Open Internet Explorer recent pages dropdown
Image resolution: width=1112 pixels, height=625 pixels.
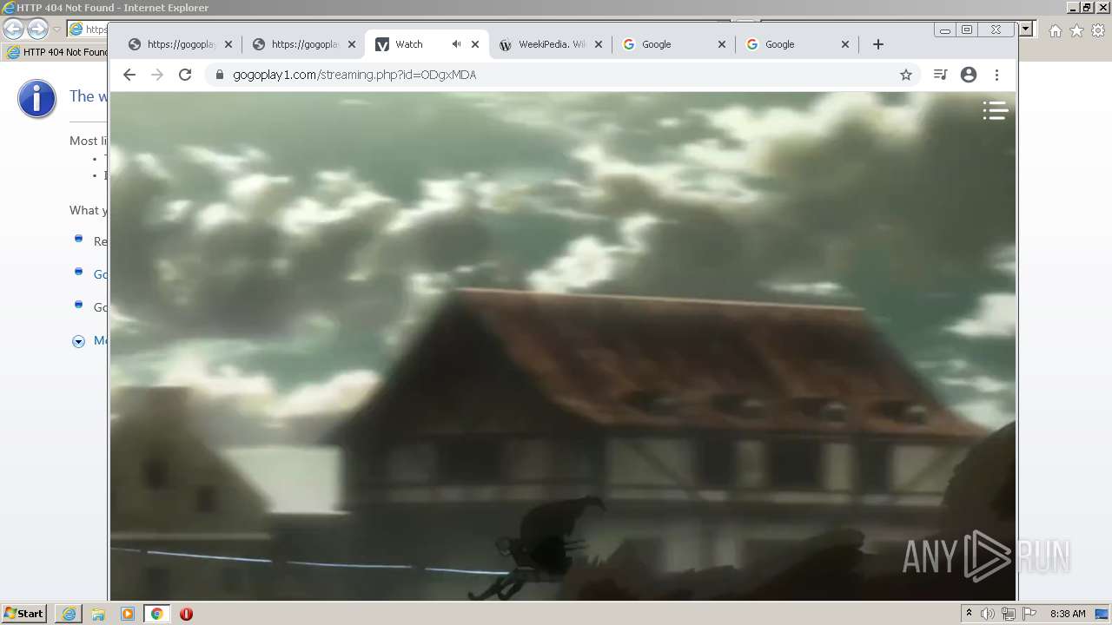[56, 30]
